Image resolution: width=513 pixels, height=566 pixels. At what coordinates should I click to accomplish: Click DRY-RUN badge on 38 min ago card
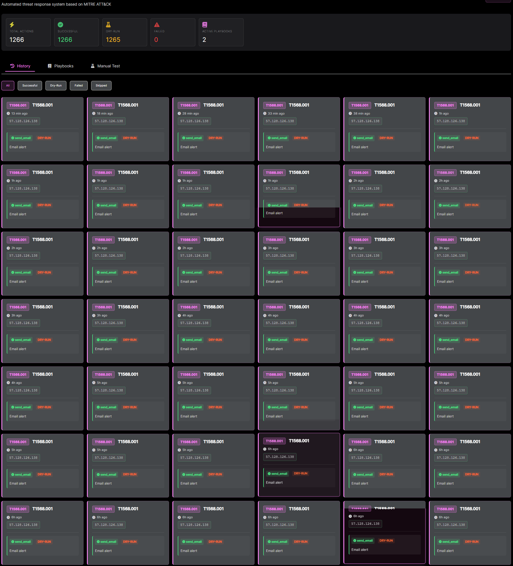(386, 138)
